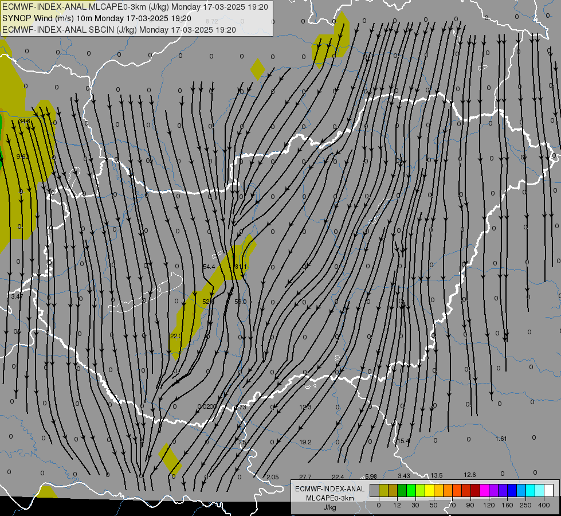561x516 pixels.
Task: Click the 54.4 value on the map
Action: pyautogui.click(x=209, y=267)
